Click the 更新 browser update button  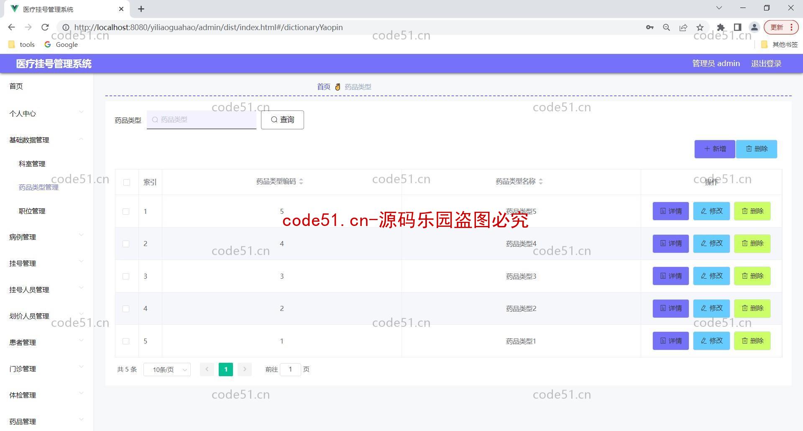781,27
